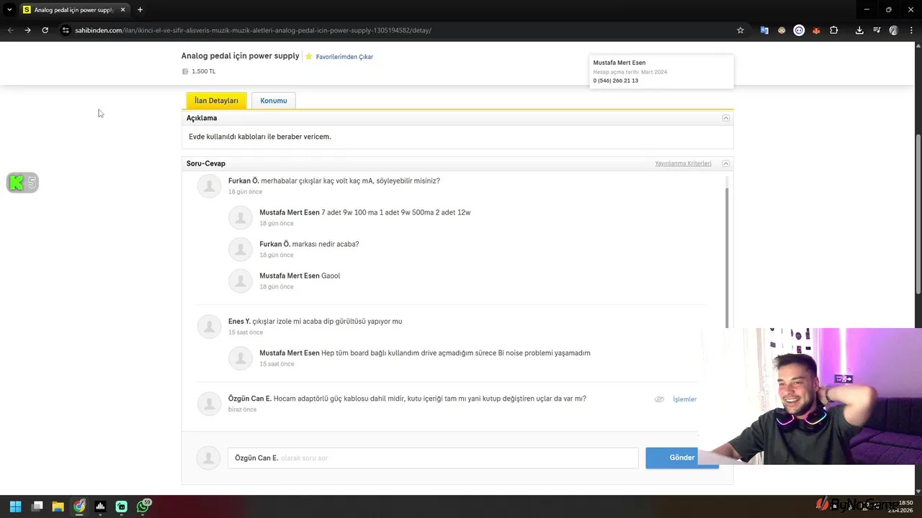Collapse the Soru-Cevap section

(x=726, y=163)
